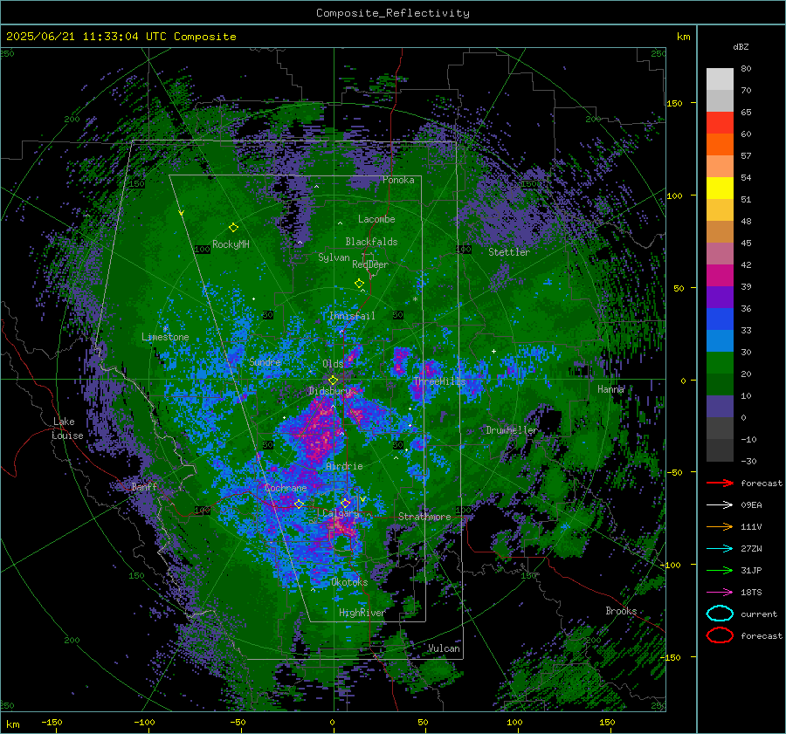Viewport: 786px width, 734px height.
Task: Click yellow diamond marker below Cochrane
Action: [299, 504]
